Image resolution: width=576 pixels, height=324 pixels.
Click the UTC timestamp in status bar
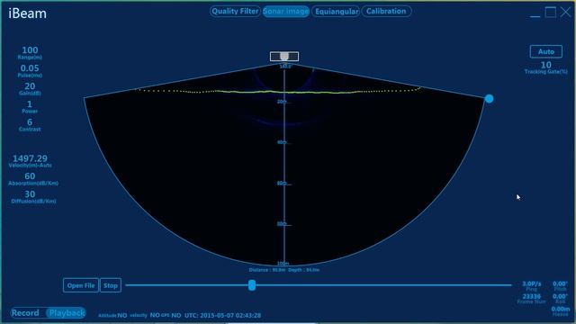pyautogui.click(x=222, y=315)
